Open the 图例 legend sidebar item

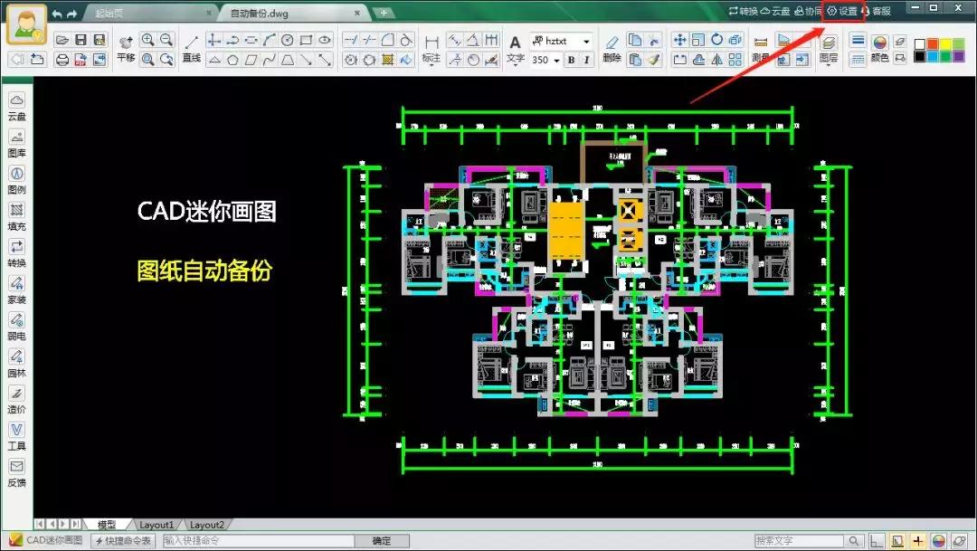click(17, 181)
